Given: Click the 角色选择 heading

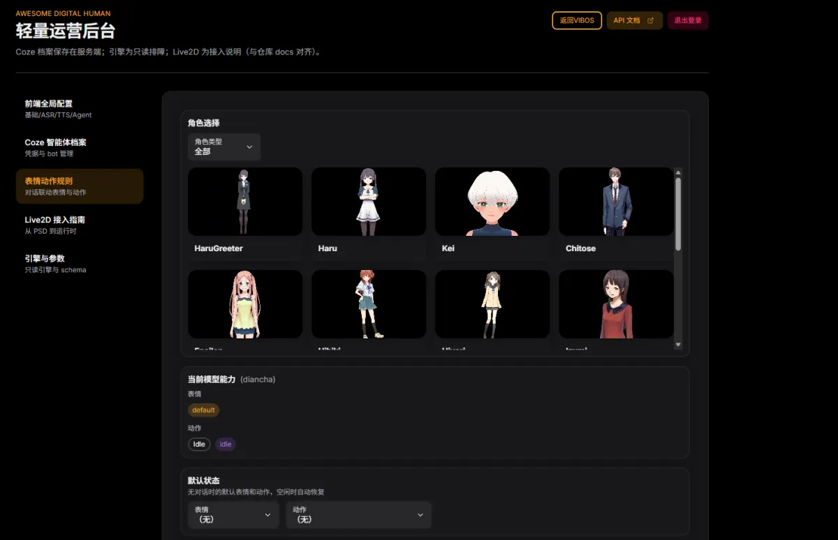Looking at the screenshot, I should coord(204,123).
